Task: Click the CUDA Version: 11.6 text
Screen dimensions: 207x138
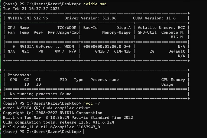Action: [x=154, y=18]
